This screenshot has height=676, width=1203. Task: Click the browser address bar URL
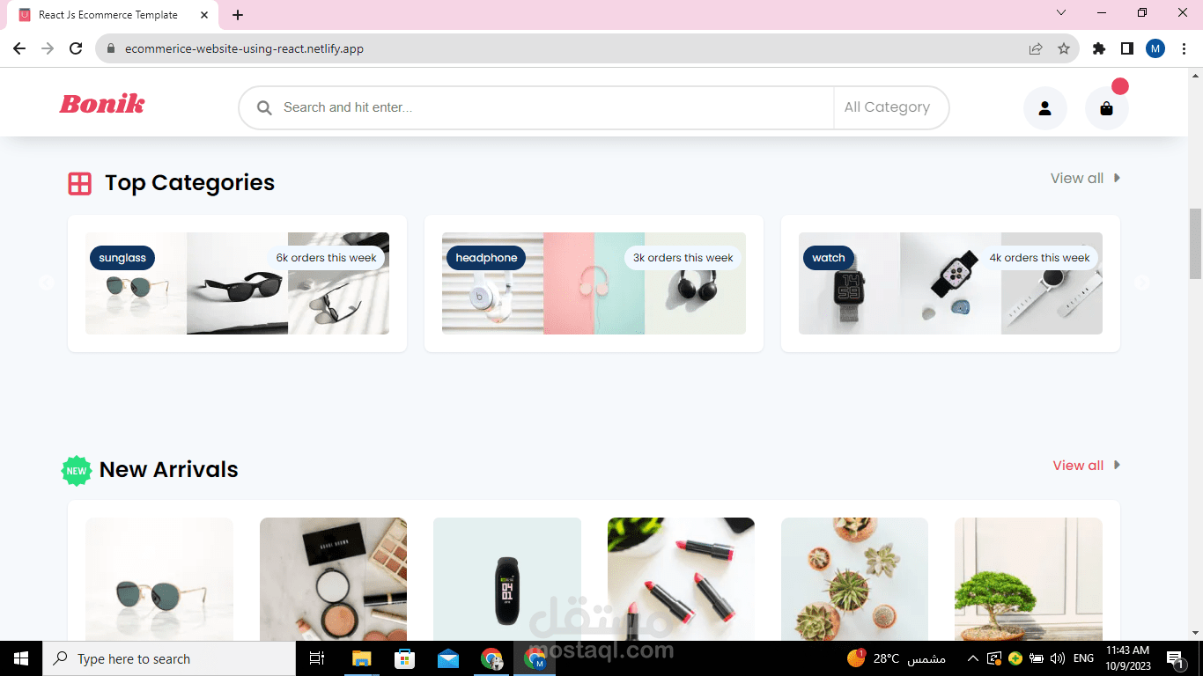244,49
